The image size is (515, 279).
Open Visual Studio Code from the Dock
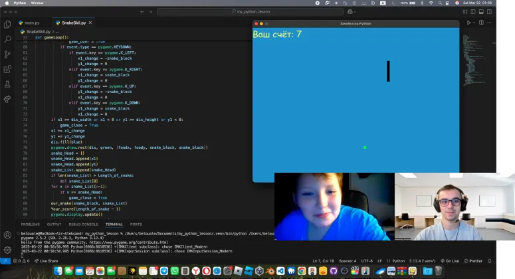click(x=280, y=271)
